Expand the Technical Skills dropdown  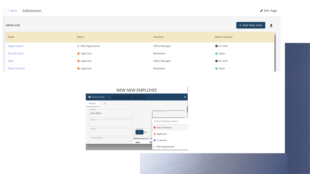[129, 141]
